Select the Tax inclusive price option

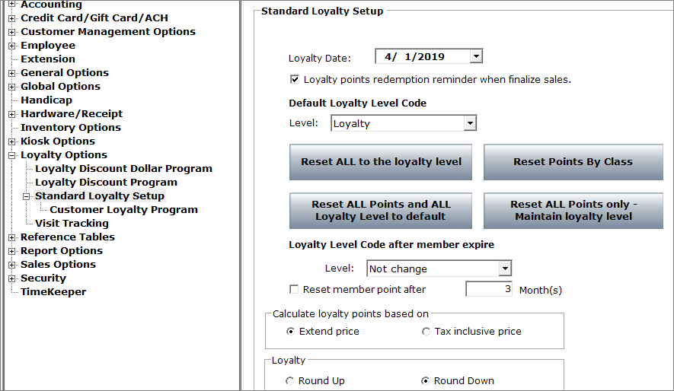point(426,332)
